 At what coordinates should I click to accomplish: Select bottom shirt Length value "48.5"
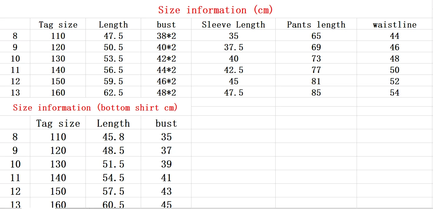pyautogui.click(x=113, y=150)
